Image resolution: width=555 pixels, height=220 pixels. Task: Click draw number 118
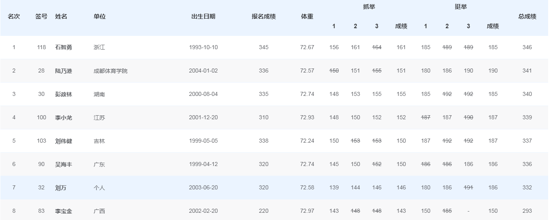tap(41, 47)
